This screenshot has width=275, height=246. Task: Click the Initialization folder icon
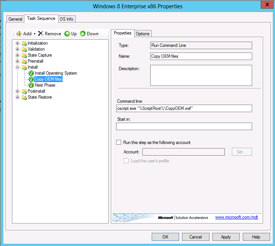24,43
